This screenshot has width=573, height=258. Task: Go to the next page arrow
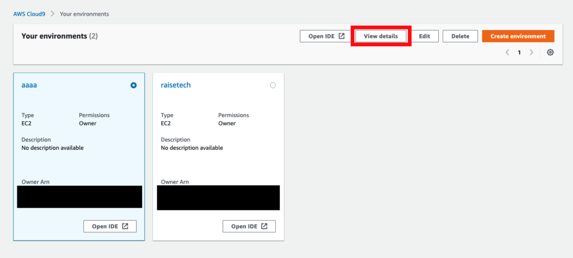tap(532, 52)
